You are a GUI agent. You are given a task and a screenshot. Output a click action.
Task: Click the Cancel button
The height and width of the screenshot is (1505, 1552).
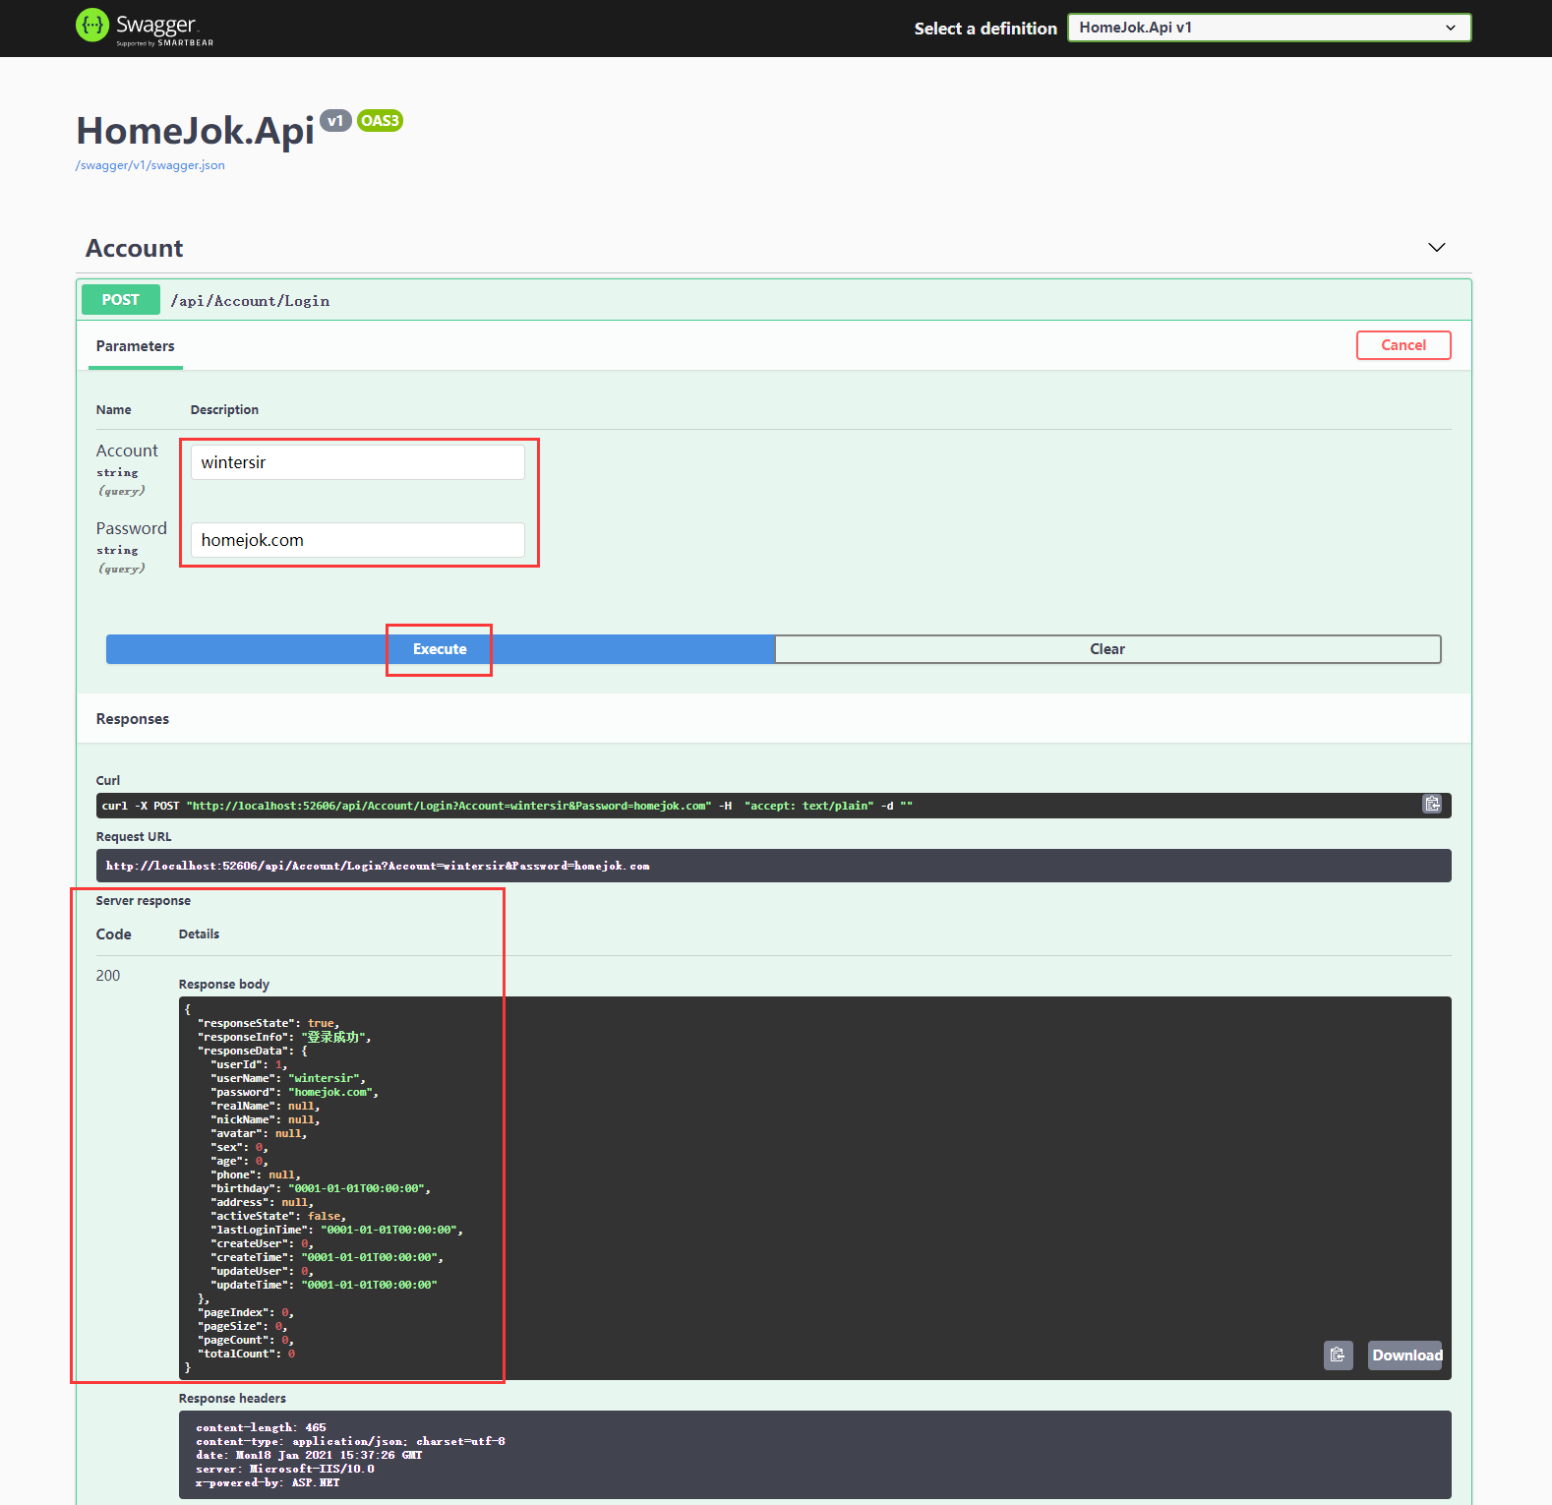(1403, 345)
